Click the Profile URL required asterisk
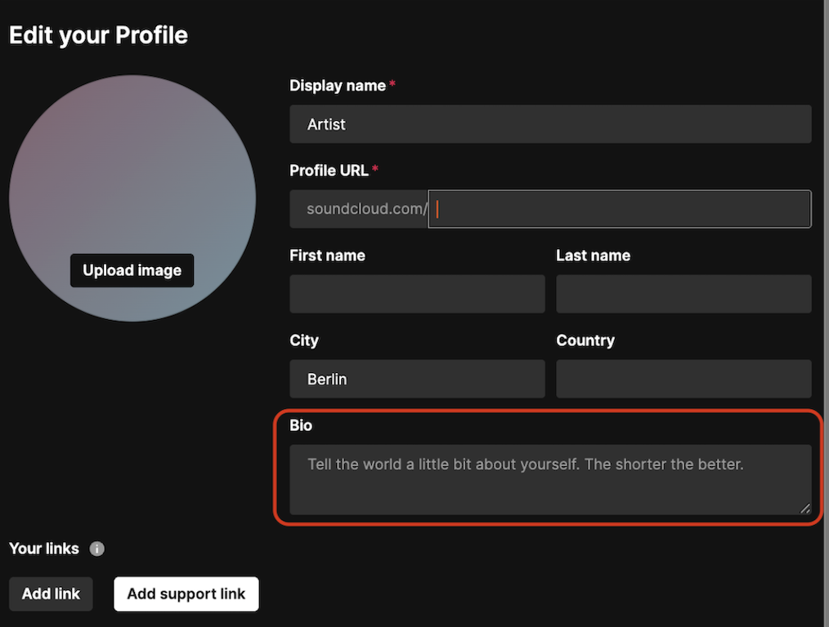Screen dimensions: 829x627 374,170
